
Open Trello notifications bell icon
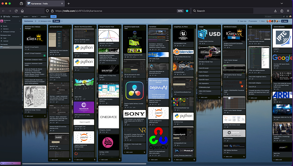pos(284,17)
